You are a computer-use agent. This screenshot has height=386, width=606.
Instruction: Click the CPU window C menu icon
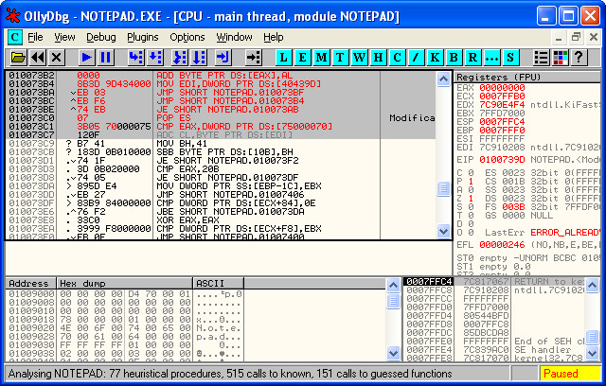point(15,38)
